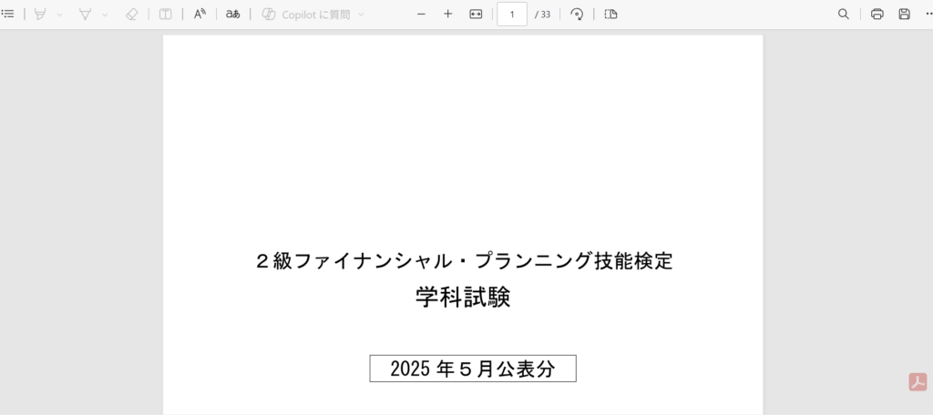
Task: Print the PDF document
Action: tap(877, 15)
